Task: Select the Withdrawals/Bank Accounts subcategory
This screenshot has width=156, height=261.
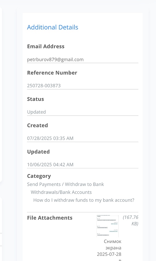Action: pyautogui.click(x=61, y=192)
